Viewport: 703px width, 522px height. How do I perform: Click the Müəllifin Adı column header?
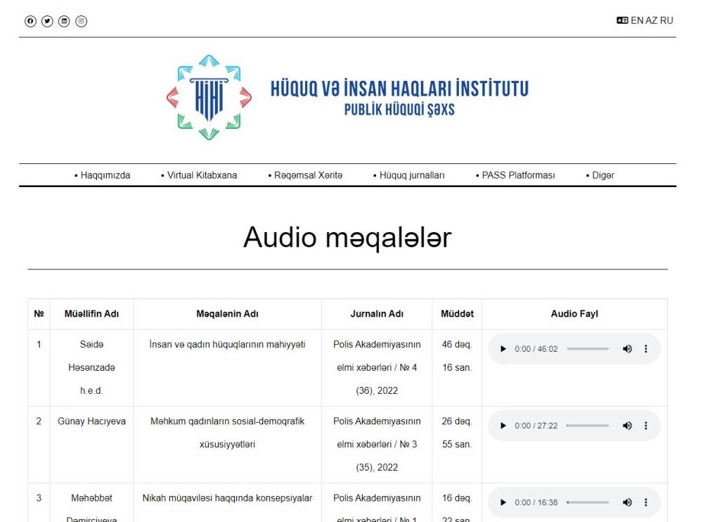pyautogui.click(x=91, y=314)
